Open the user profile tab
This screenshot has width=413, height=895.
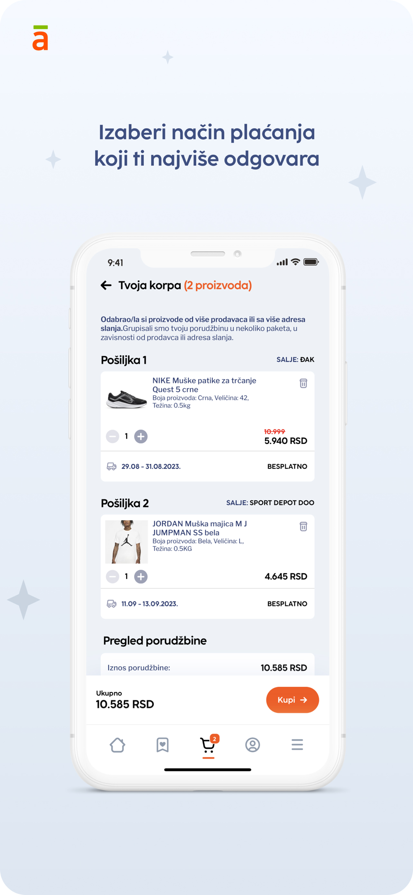tap(253, 745)
